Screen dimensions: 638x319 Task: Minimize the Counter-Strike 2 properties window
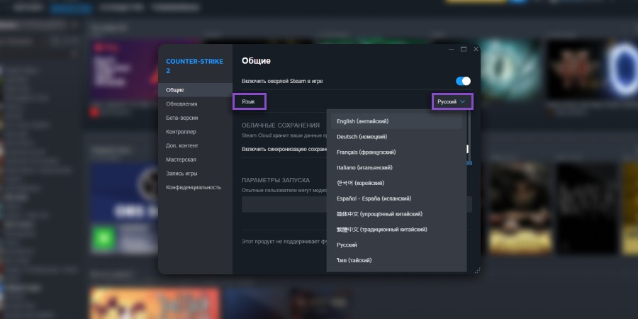(452, 49)
